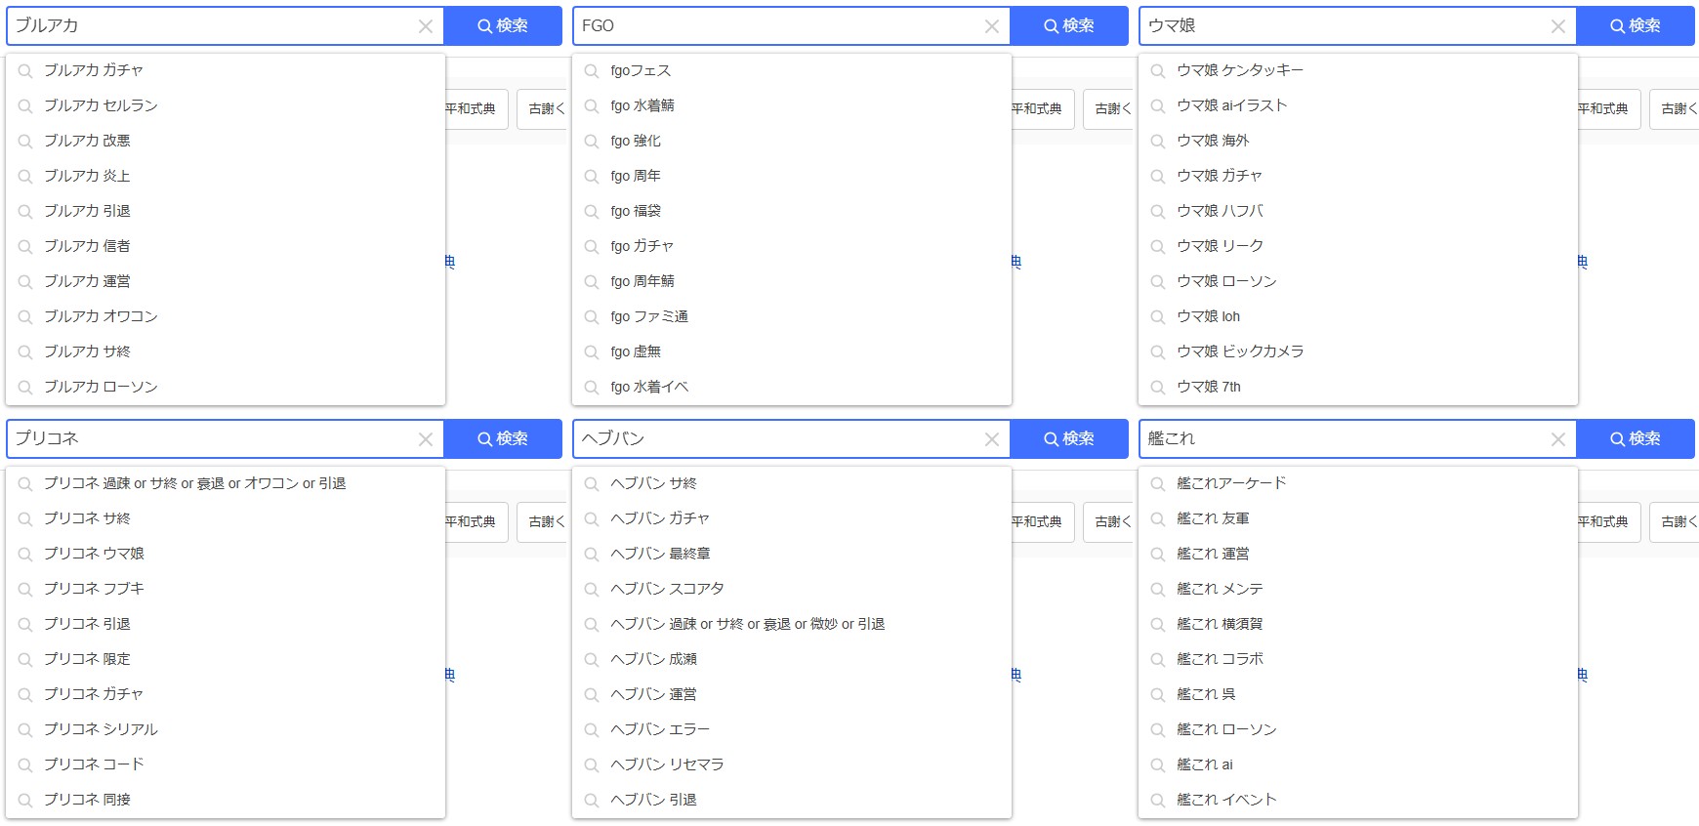
Task: Pick the suggestion ウマ娘 海外
Action: [x=1358, y=141]
